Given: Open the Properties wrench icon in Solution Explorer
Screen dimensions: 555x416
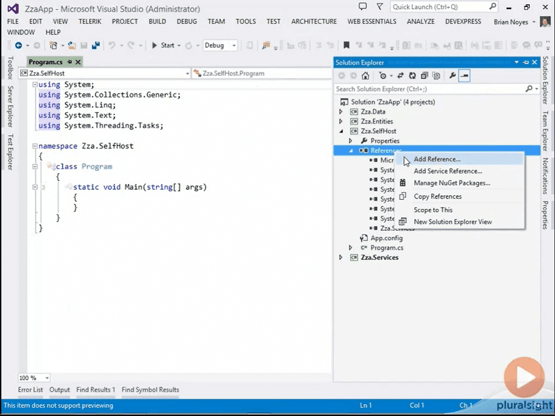Looking at the screenshot, I should 452,76.
